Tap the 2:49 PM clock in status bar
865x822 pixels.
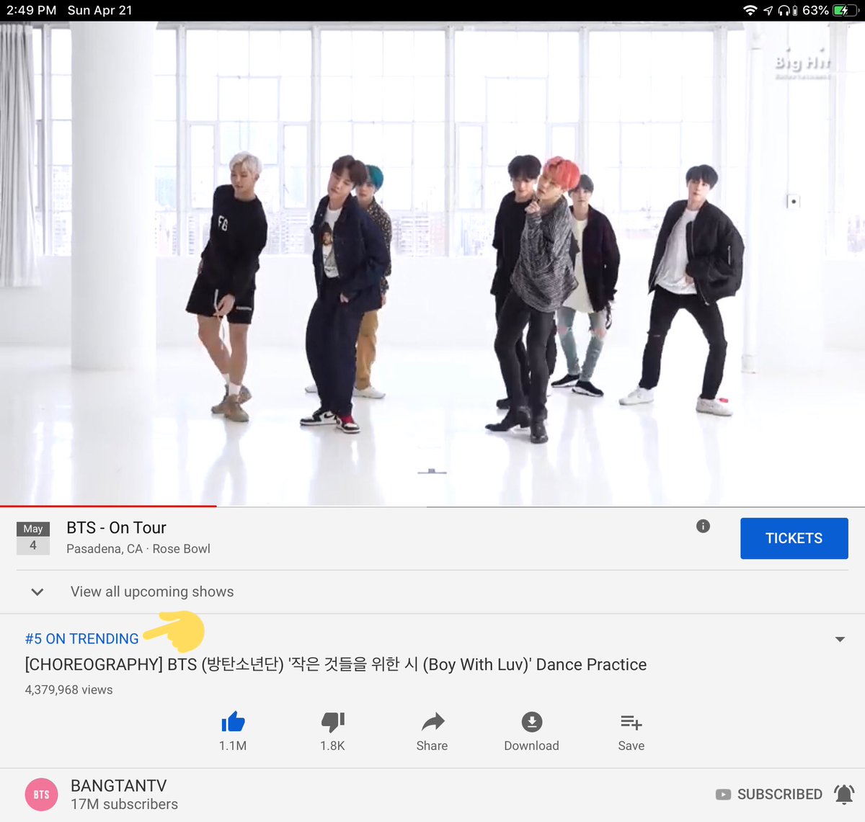tap(31, 10)
